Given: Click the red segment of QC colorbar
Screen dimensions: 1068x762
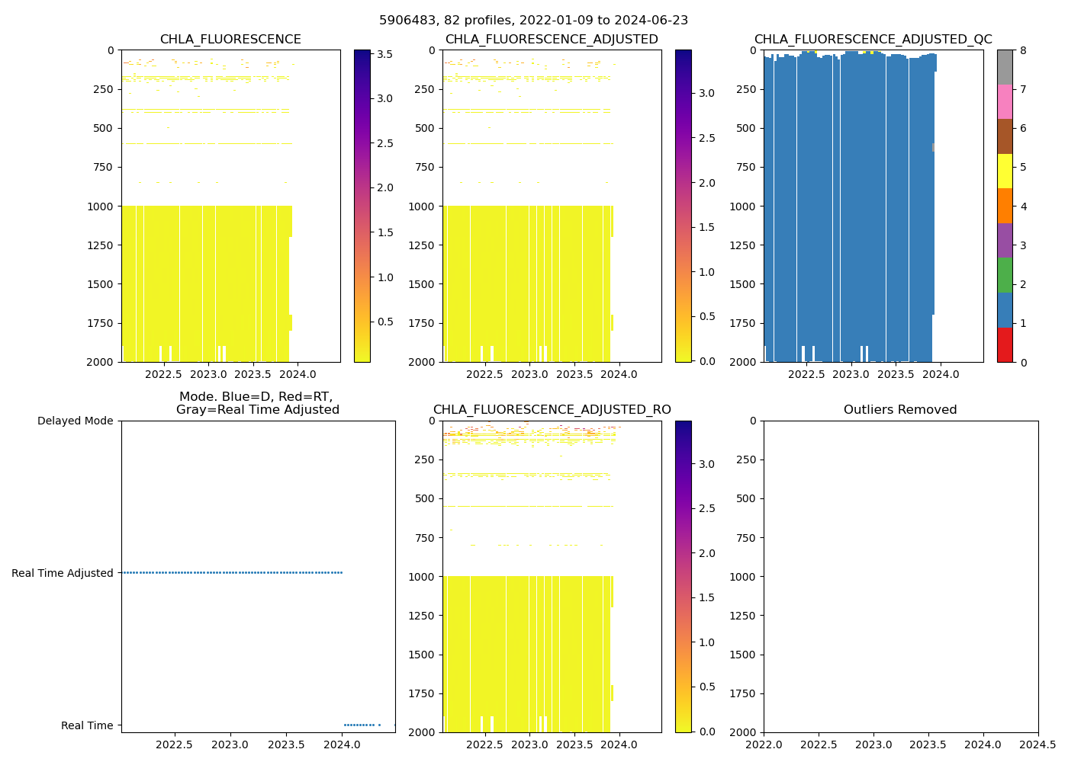Looking at the screenshot, I should [x=1005, y=344].
